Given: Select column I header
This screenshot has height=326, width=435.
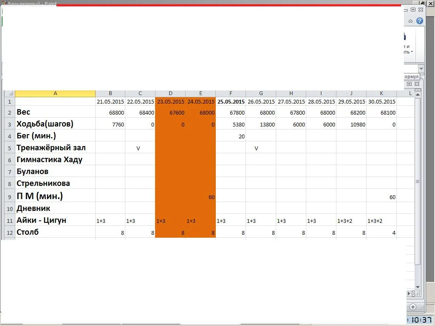Looking at the screenshot, I should tap(321, 93).
